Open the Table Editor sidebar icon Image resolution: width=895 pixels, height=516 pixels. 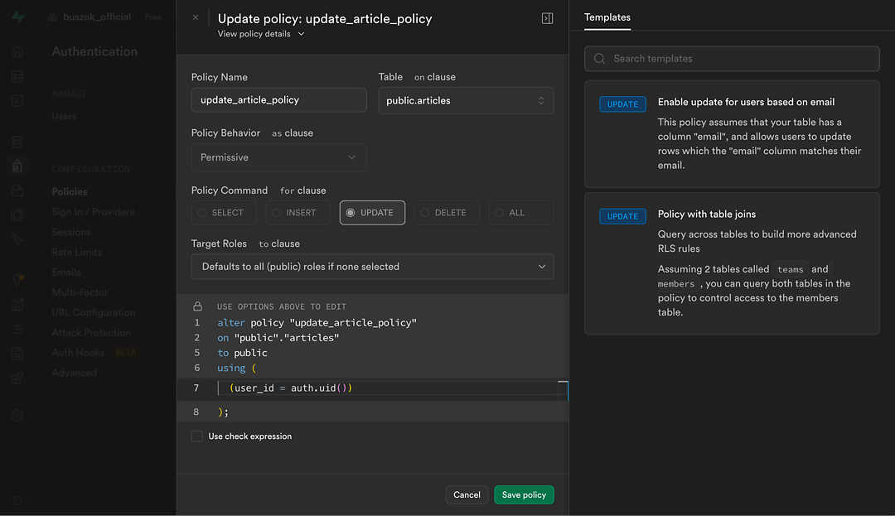pos(17,76)
